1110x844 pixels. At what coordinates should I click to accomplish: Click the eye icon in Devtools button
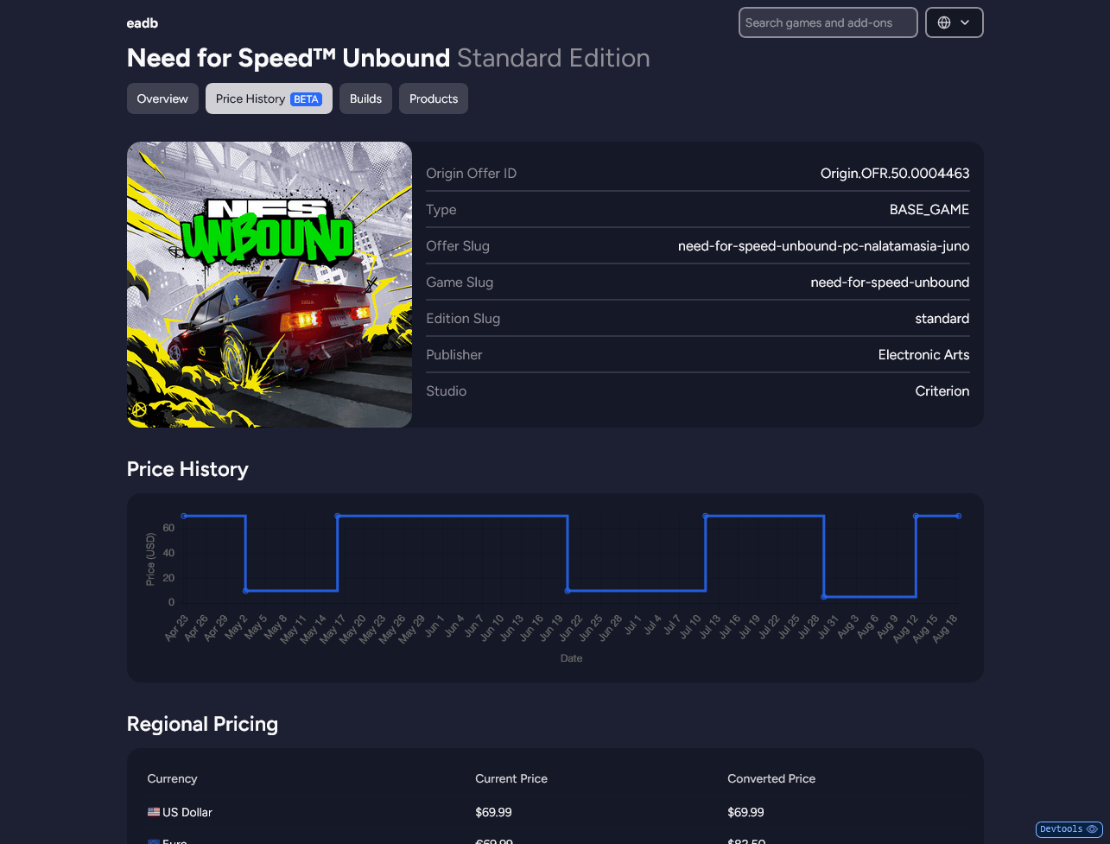1092,829
